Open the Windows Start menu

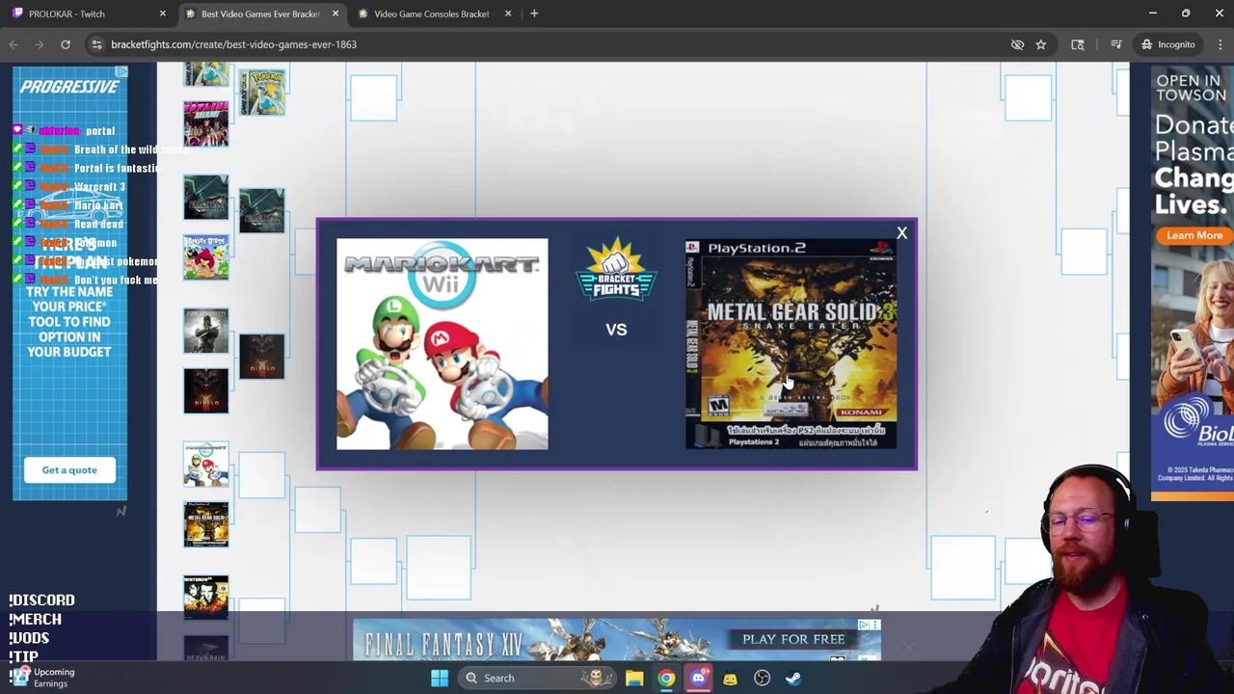(439, 678)
